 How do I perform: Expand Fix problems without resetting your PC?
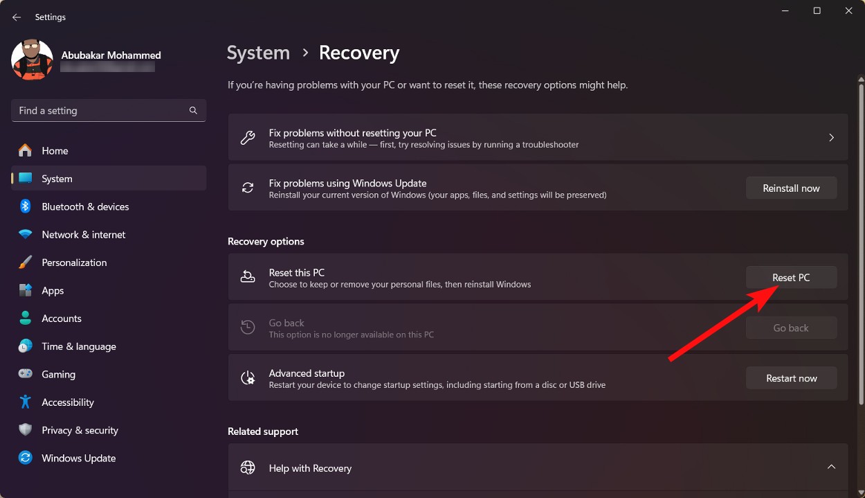(x=831, y=137)
